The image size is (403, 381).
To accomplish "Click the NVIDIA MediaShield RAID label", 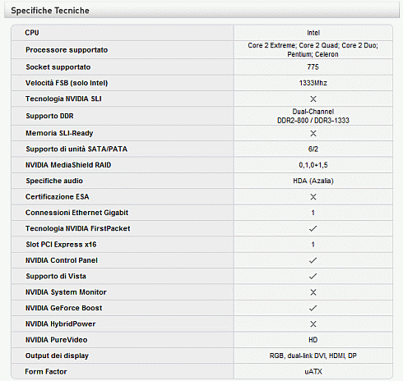I will pyautogui.click(x=68, y=165).
